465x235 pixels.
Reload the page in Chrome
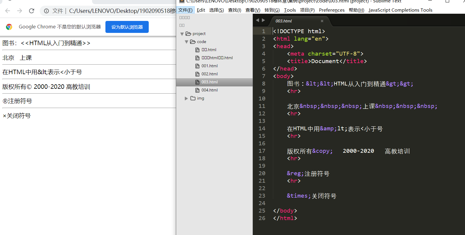pyautogui.click(x=32, y=11)
